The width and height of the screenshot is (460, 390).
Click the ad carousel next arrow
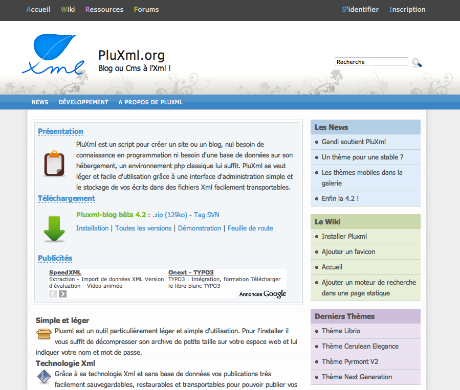click(62, 294)
